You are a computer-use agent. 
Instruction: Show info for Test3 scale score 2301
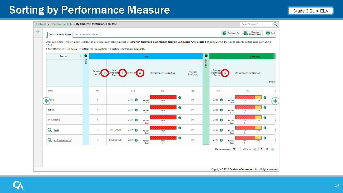pyautogui.click(x=136, y=130)
